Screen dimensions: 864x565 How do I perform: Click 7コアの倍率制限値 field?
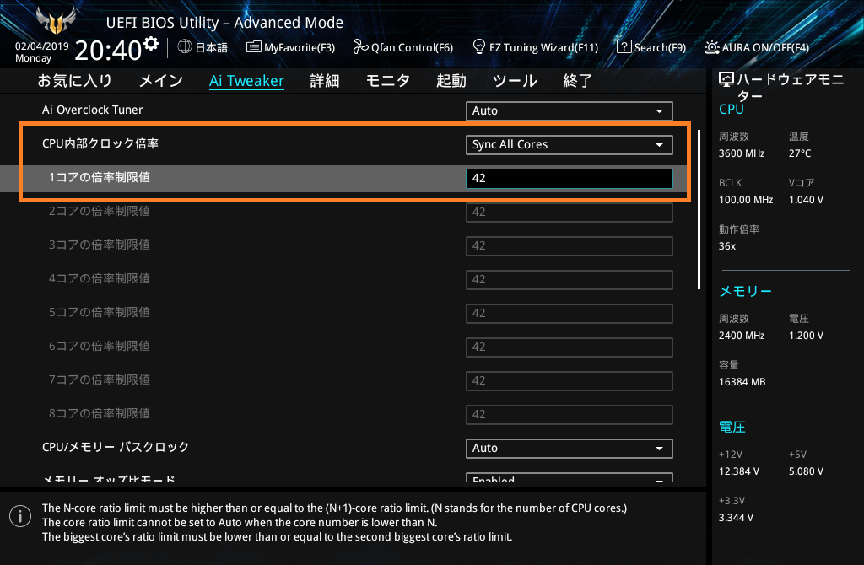(x=570, y=381)
